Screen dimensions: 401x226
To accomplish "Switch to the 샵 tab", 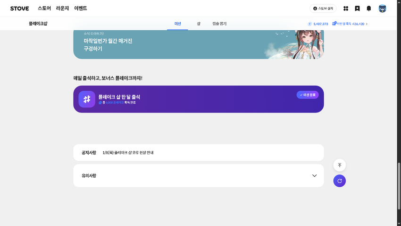I will tap(199, 24).
